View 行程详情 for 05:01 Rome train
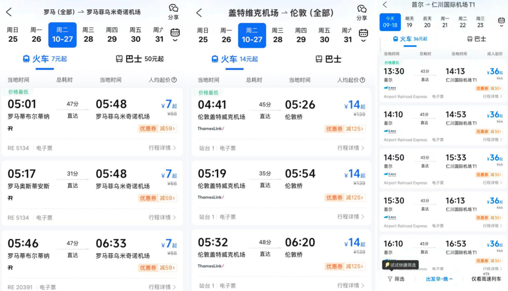508x291 pixels. (162, 148)
